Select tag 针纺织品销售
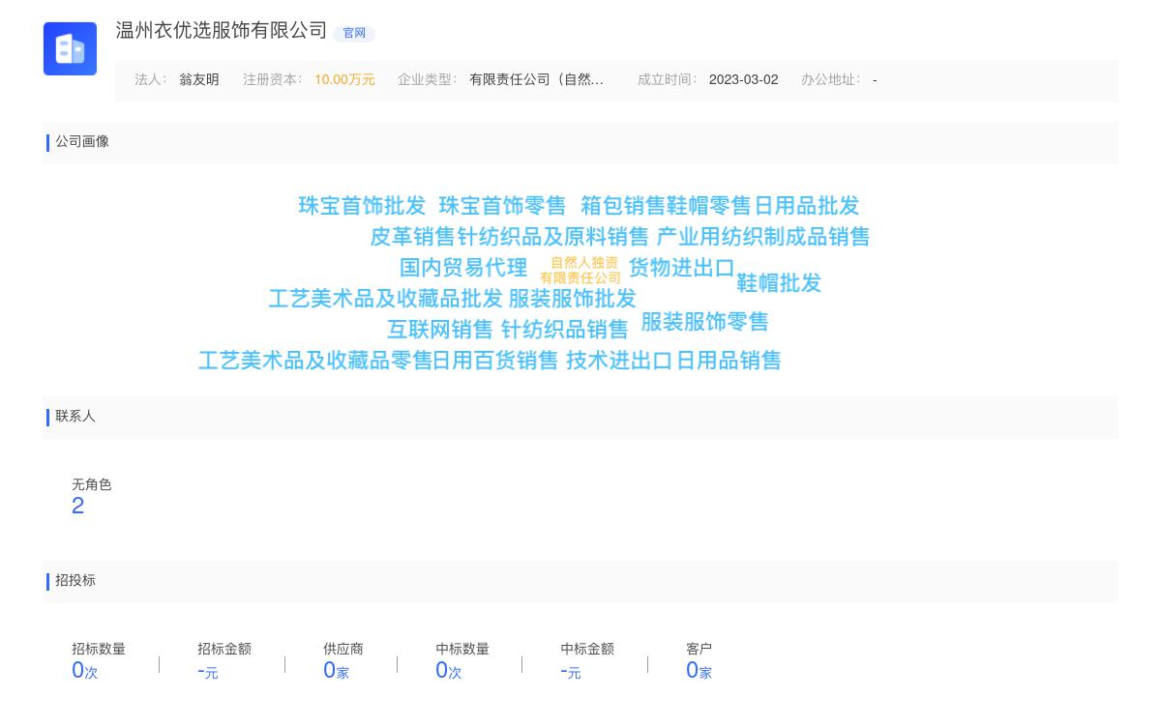1161x727 pixels. [565, 330]
